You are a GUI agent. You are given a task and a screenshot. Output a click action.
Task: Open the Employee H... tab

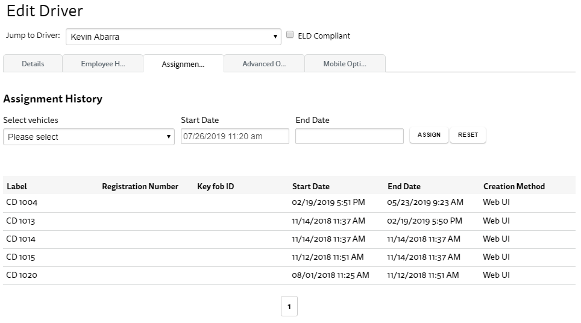point(102,64)
